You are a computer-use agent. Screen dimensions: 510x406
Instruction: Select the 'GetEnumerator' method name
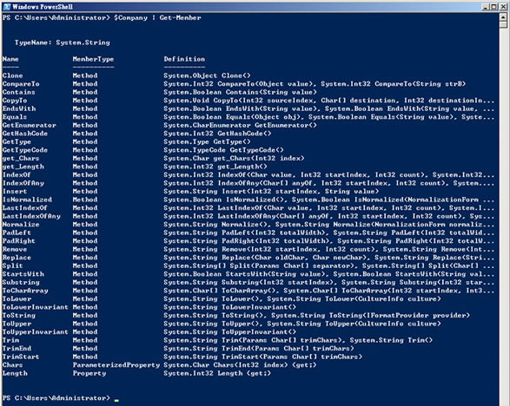[x=30, y=126]
